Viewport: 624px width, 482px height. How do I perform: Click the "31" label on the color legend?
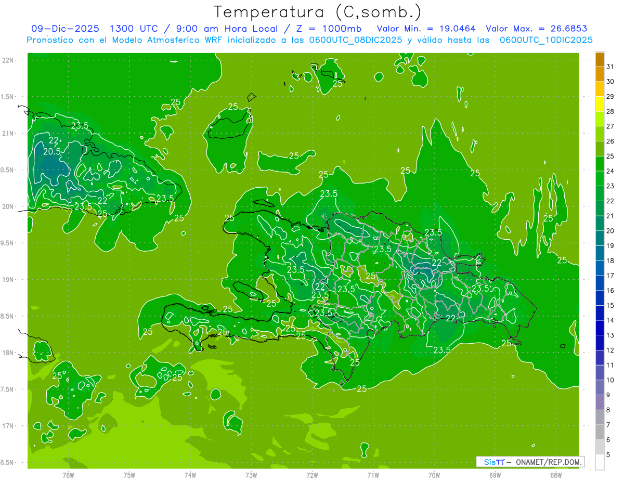610,67
